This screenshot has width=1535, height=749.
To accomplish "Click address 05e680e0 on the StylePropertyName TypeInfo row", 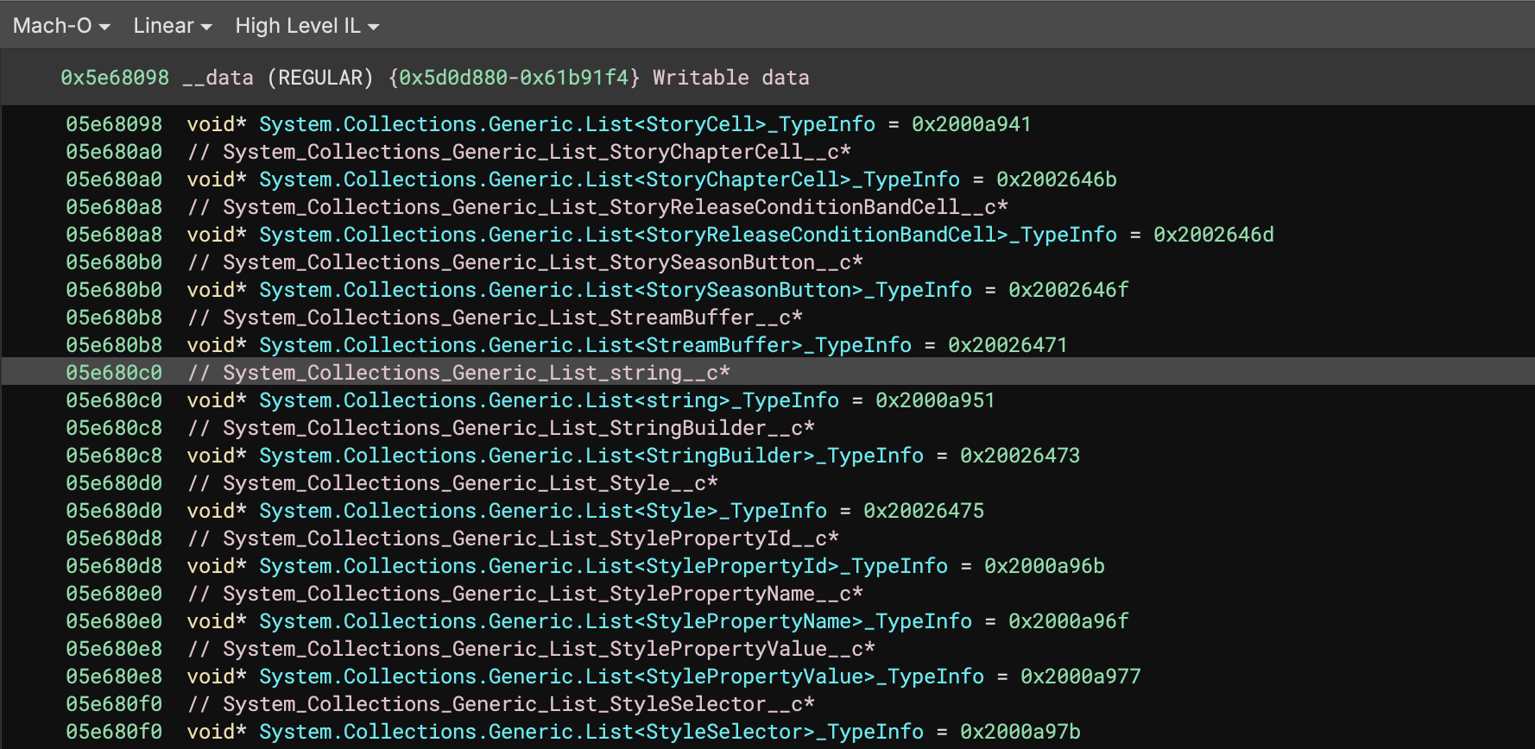I will click(x=114, y=621).
